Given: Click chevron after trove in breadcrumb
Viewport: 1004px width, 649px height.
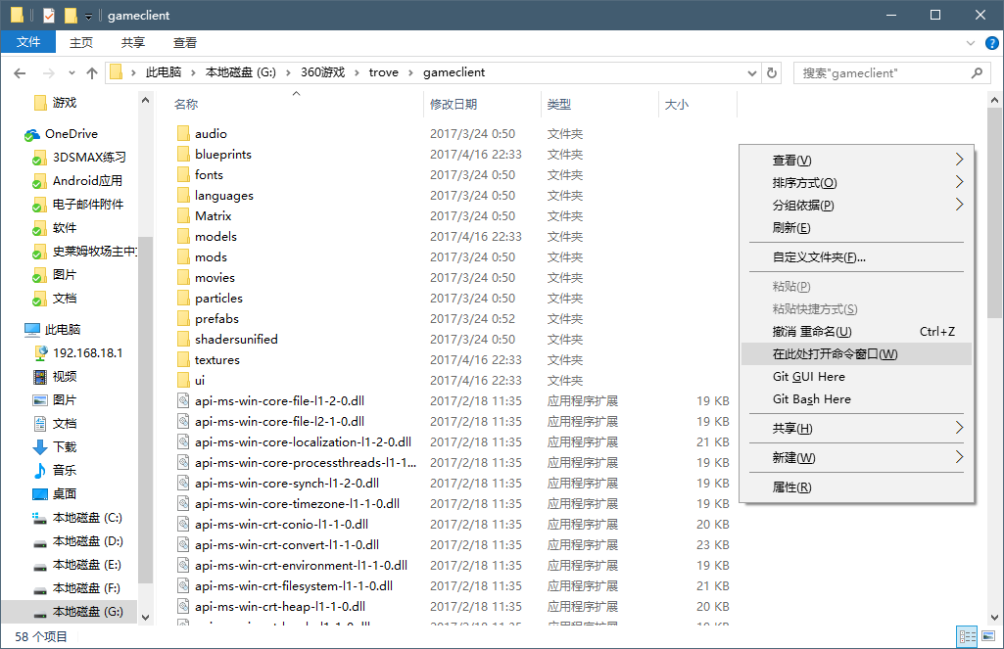Looking at the screenshot, I should click(410, 73).
